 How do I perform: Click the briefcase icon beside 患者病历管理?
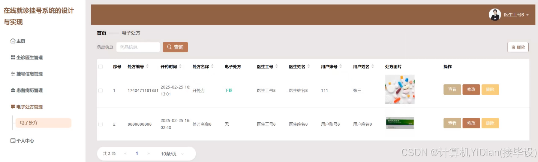[13, 91]
